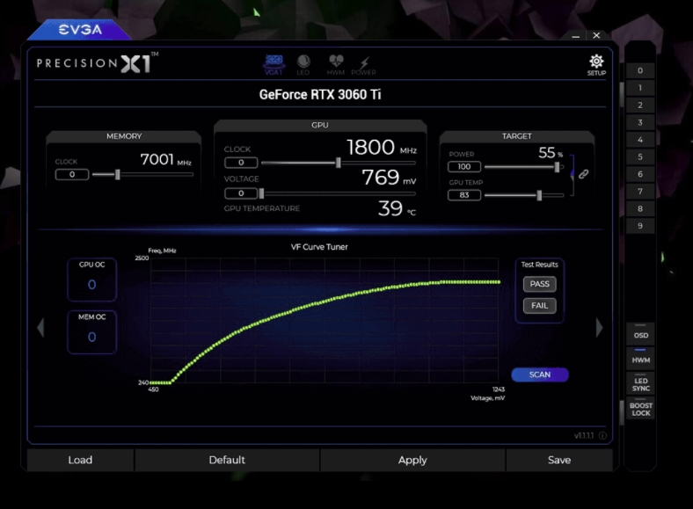Open the LED settings icon
The width and height of the screenshot is (693, 509).
(303, 63)
